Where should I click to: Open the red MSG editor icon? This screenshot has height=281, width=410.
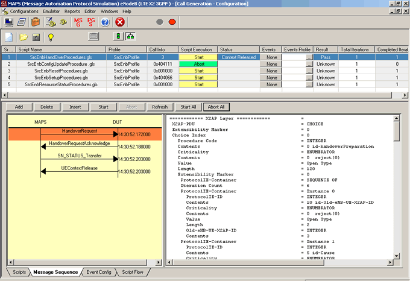pos(78,22)
